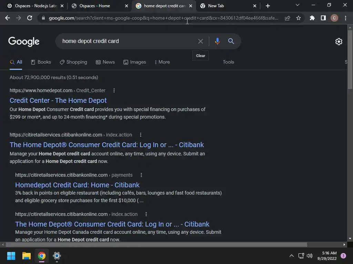Toggle the browser side panel
Viewport: 353px width, 264px height.
click(x=323, y=18)
